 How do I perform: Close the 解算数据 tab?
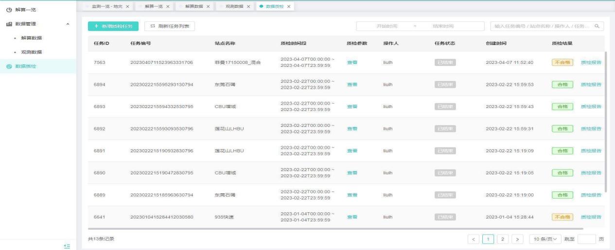pyautogui.click(x=208, y=6)
